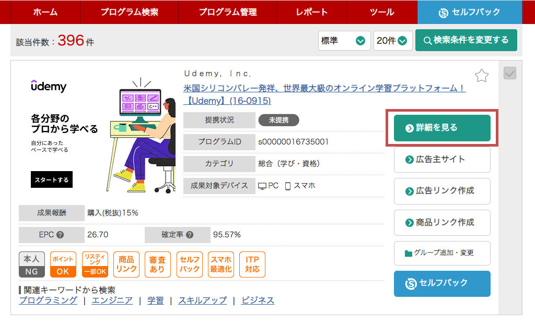
Task: Tick the Udemy program selection checkbox
Action: (x=510, y=73)
